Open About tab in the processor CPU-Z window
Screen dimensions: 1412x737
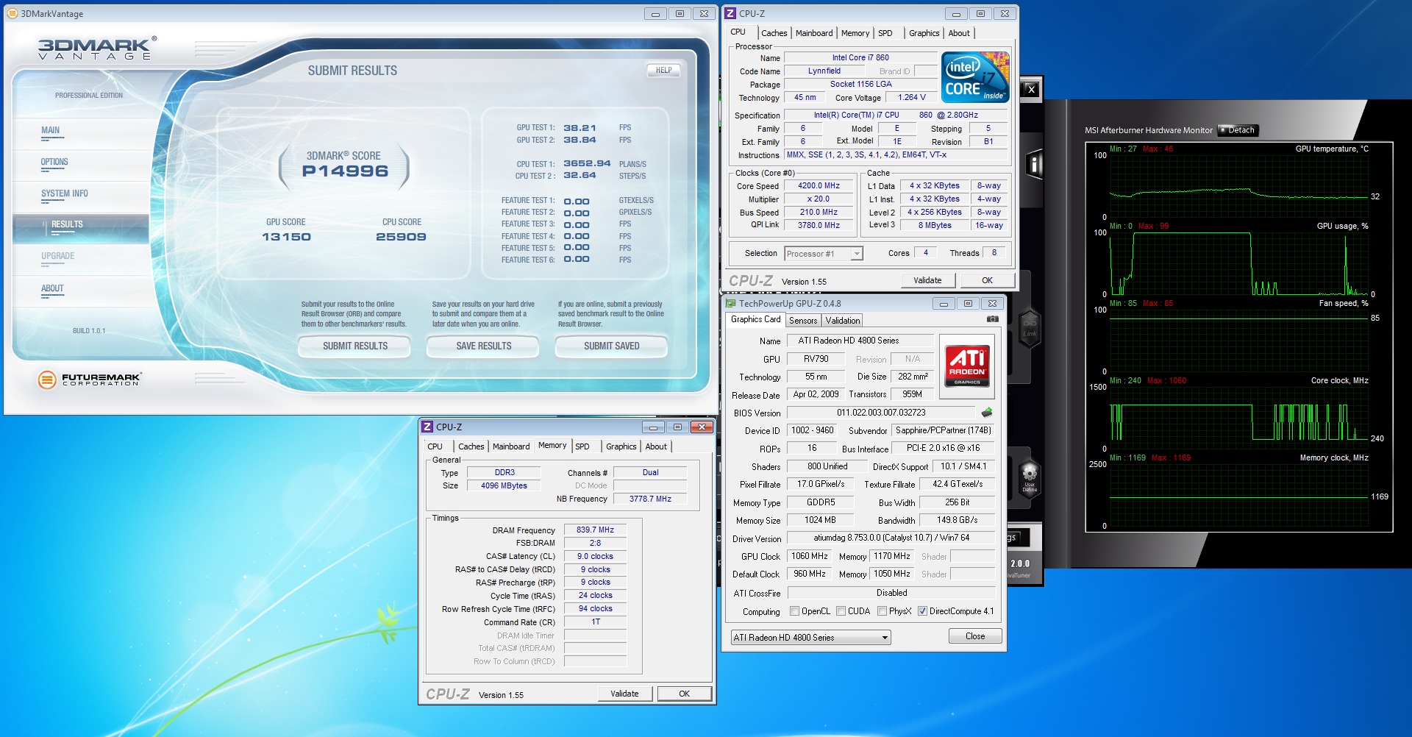pyautogui.click(x=959, y=33)
